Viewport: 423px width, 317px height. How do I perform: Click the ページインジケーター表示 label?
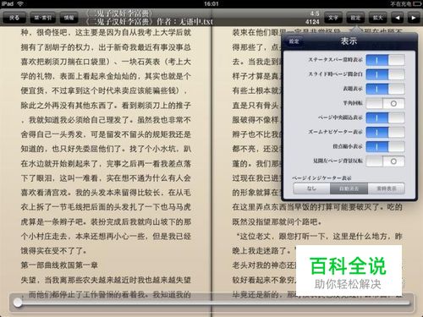[321, 178]
